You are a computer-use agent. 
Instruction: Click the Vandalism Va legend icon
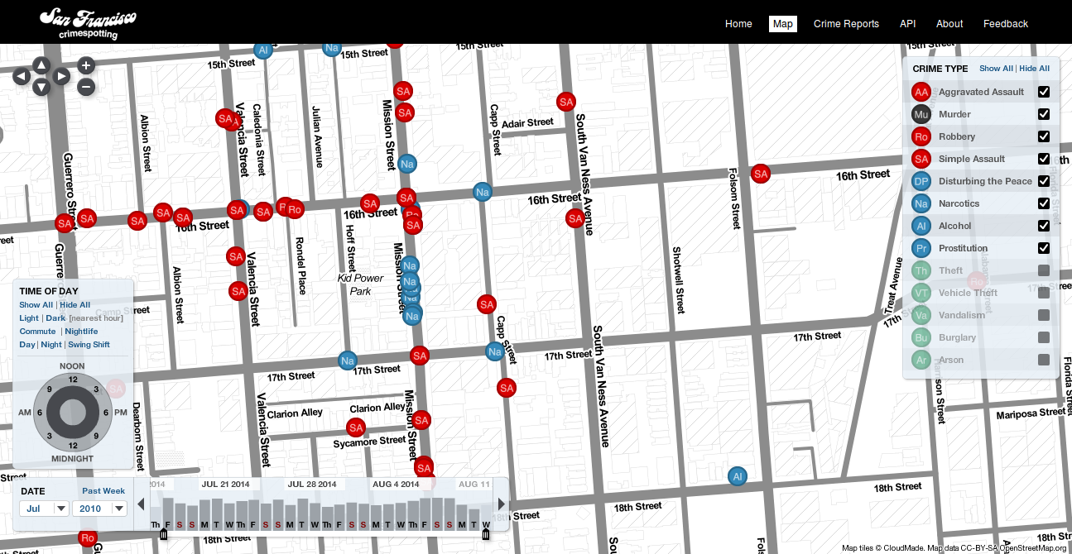pyautogui.click(x=921, y=315)
